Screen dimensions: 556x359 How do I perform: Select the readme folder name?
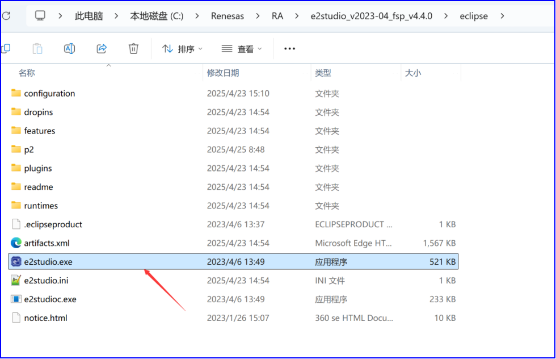pyautogui.click(x=39, y=187)
